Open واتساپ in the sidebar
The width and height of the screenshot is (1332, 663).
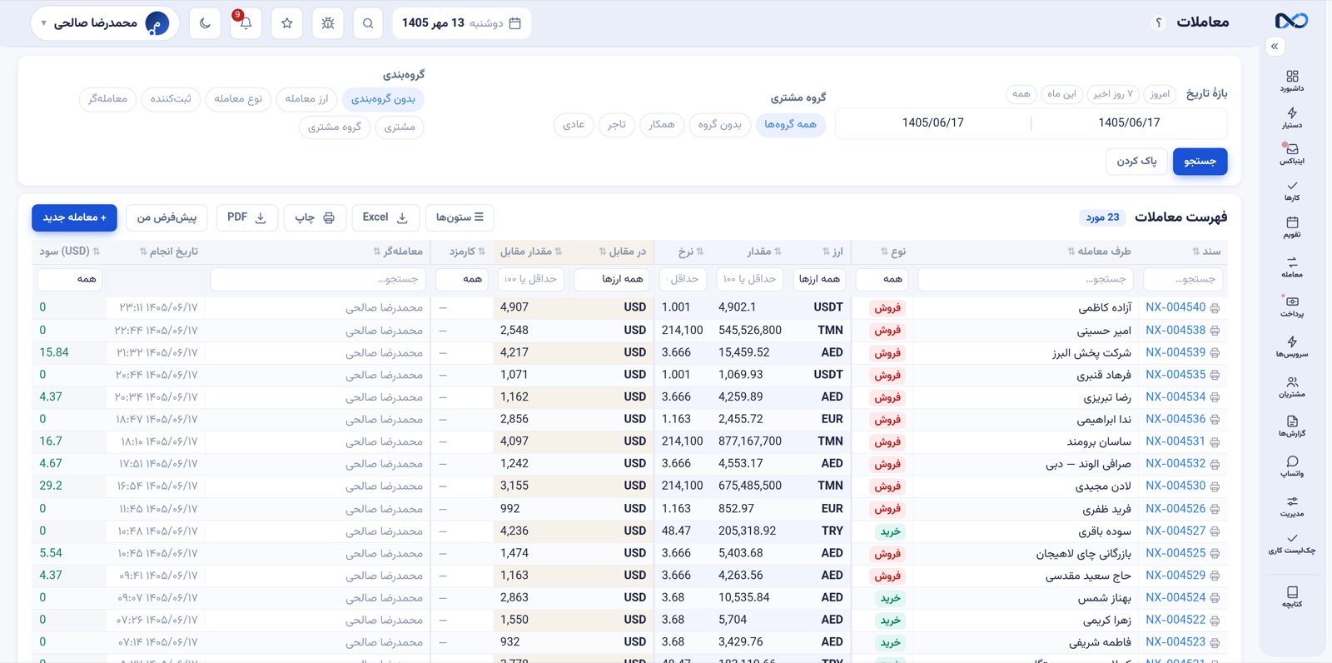tap(1292, 466)
